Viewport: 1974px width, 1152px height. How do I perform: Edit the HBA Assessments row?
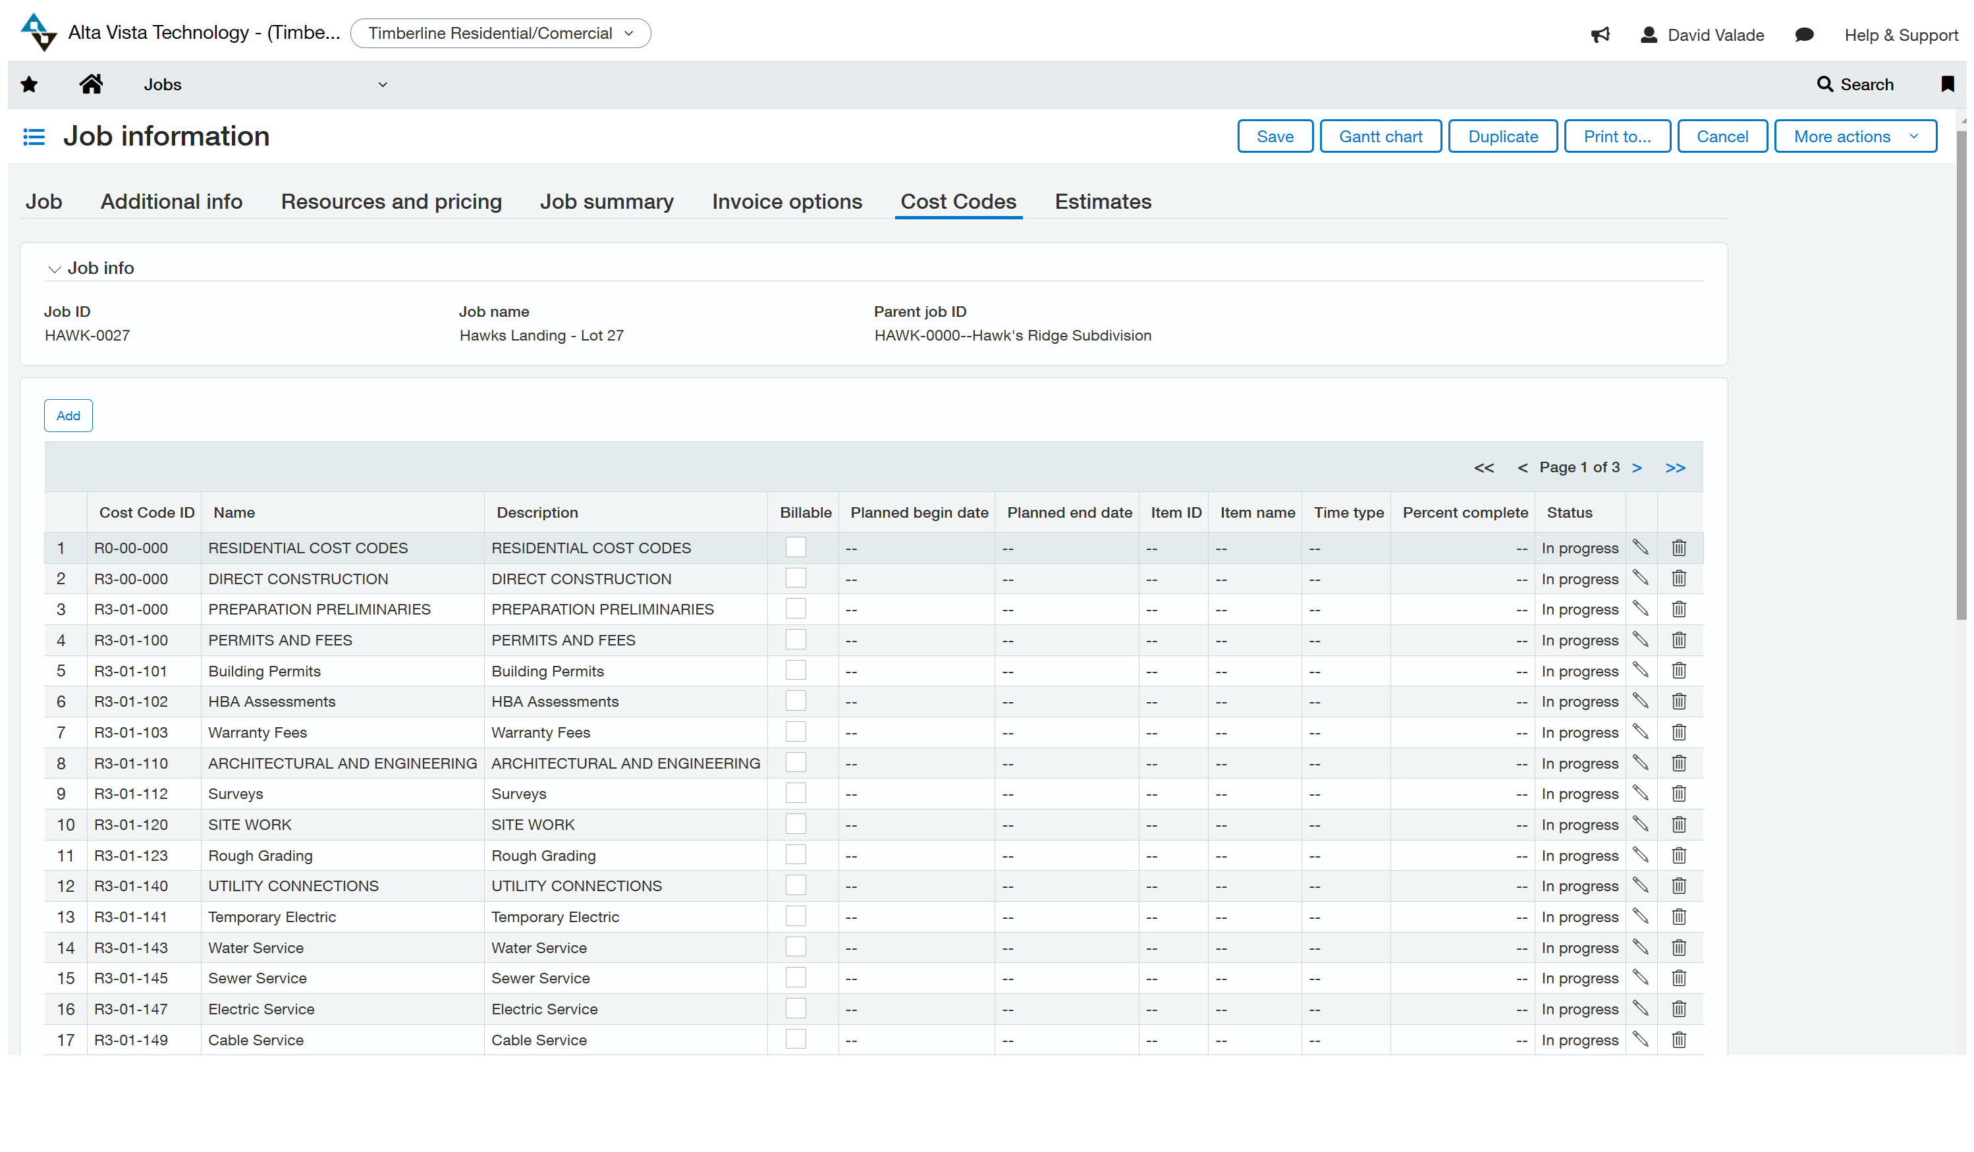point(1640,701)
